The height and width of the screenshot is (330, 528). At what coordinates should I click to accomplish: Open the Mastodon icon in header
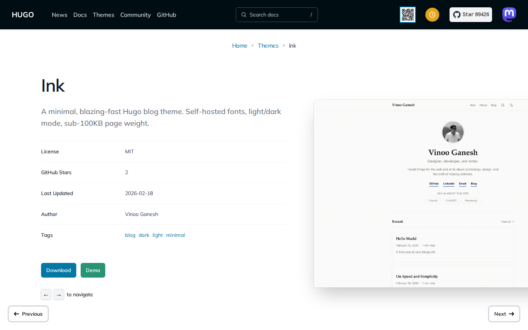[509, 15]
